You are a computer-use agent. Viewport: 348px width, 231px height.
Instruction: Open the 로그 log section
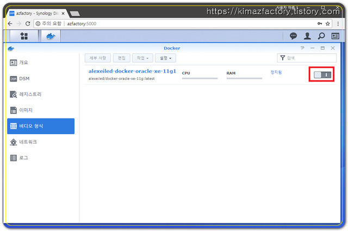[41, 158]
